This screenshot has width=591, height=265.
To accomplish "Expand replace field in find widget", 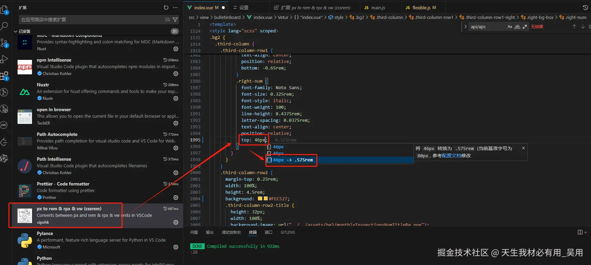I will (465, 26).
